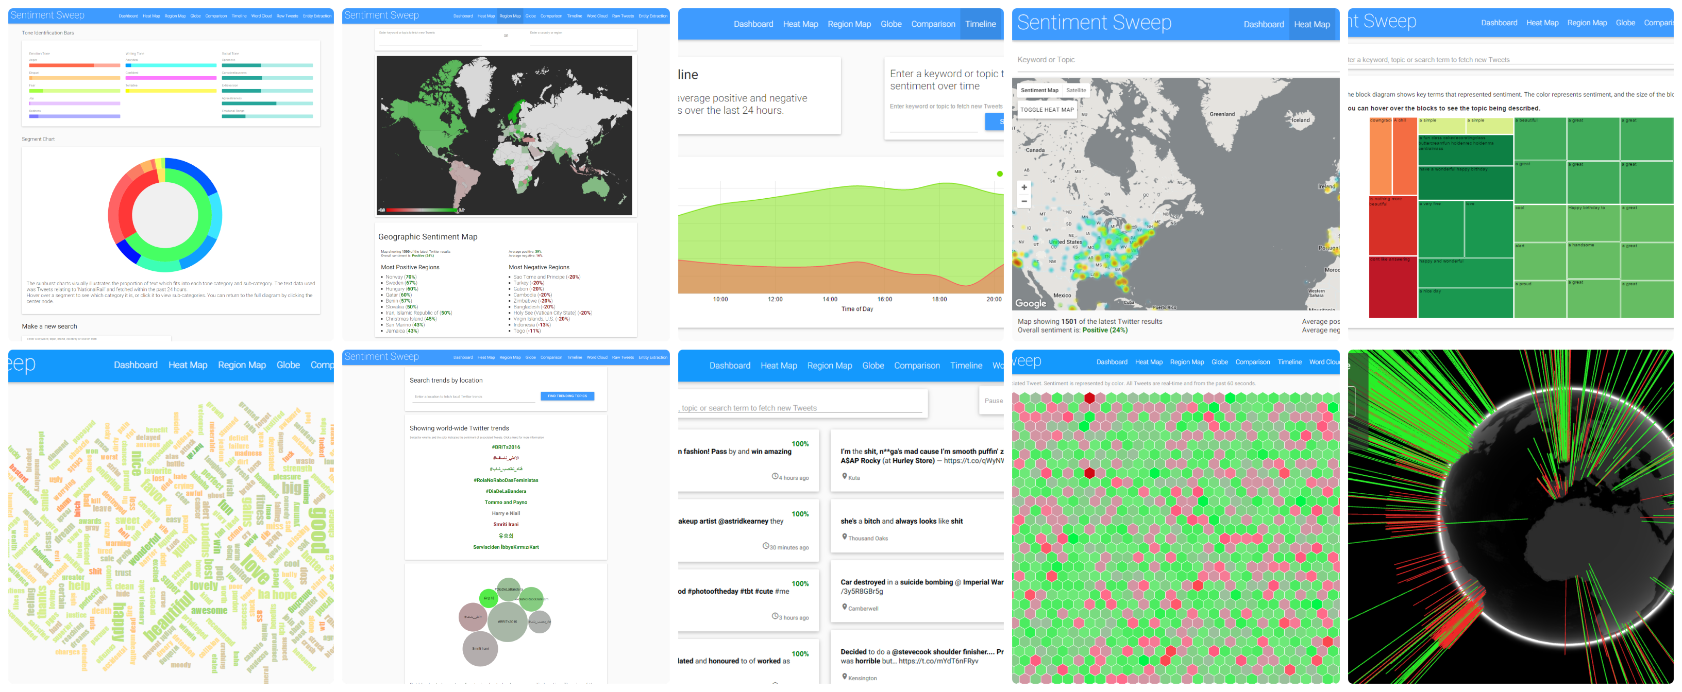Switch the map to Satellite view

(x=1076, y=91)
